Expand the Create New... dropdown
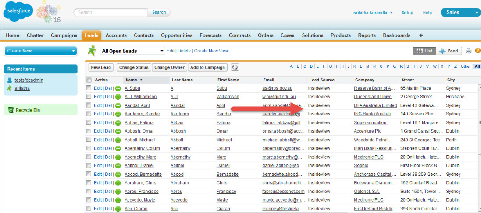481x213 pixels. pyautogui.click(x=40, y=51)
